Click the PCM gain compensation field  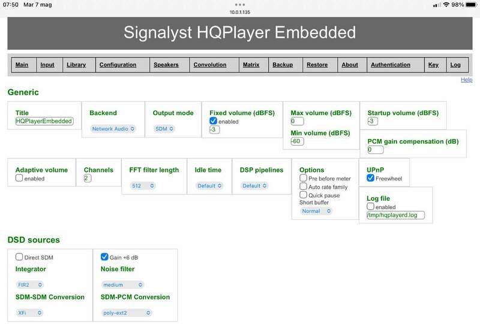[376, 150]
